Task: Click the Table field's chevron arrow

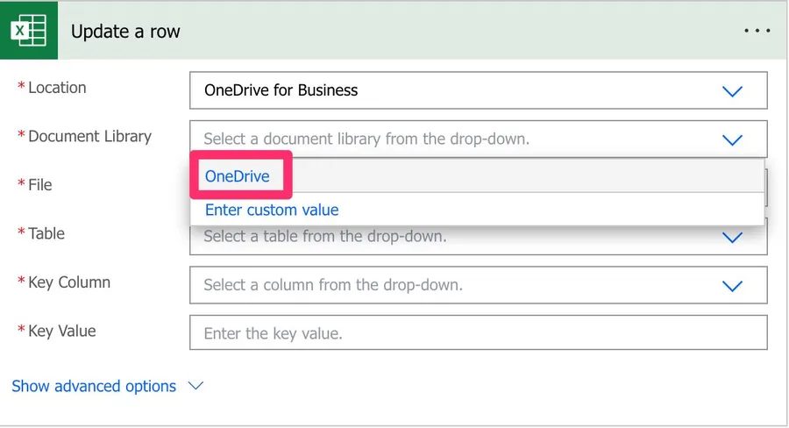Action: point(731,238)
